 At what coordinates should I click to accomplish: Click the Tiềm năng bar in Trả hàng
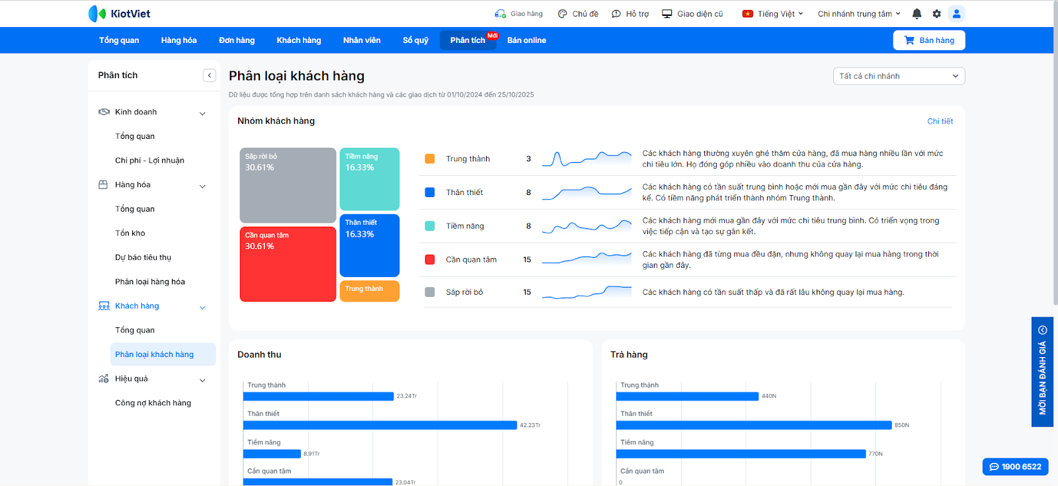[741, 454]
